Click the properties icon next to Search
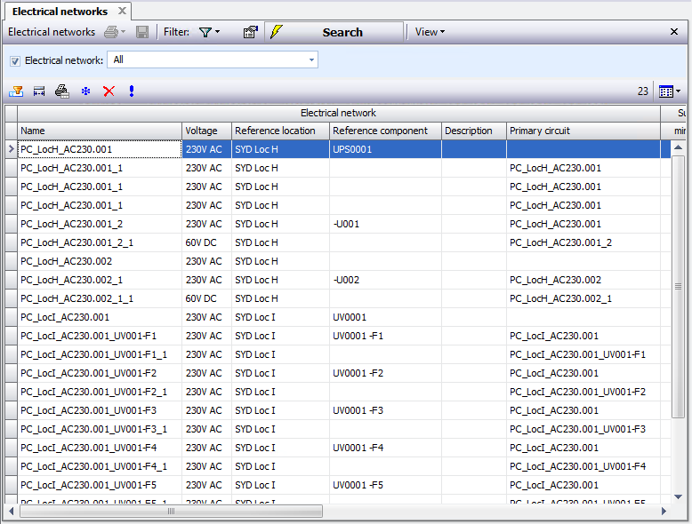Viewport: 692px width, 524px height. 250,32
